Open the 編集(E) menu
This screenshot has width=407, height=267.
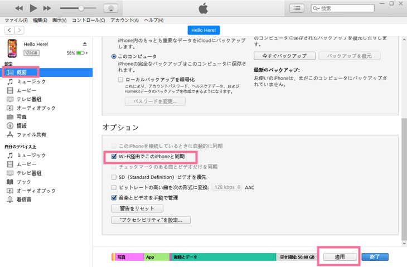40,20
